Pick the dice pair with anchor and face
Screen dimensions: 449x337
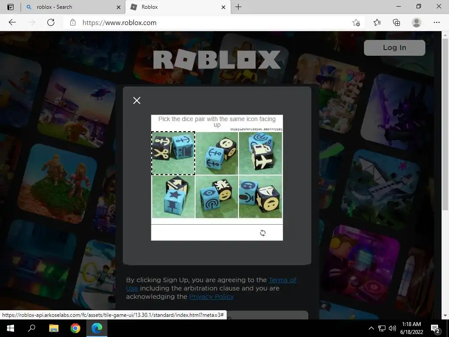(217, 153)
